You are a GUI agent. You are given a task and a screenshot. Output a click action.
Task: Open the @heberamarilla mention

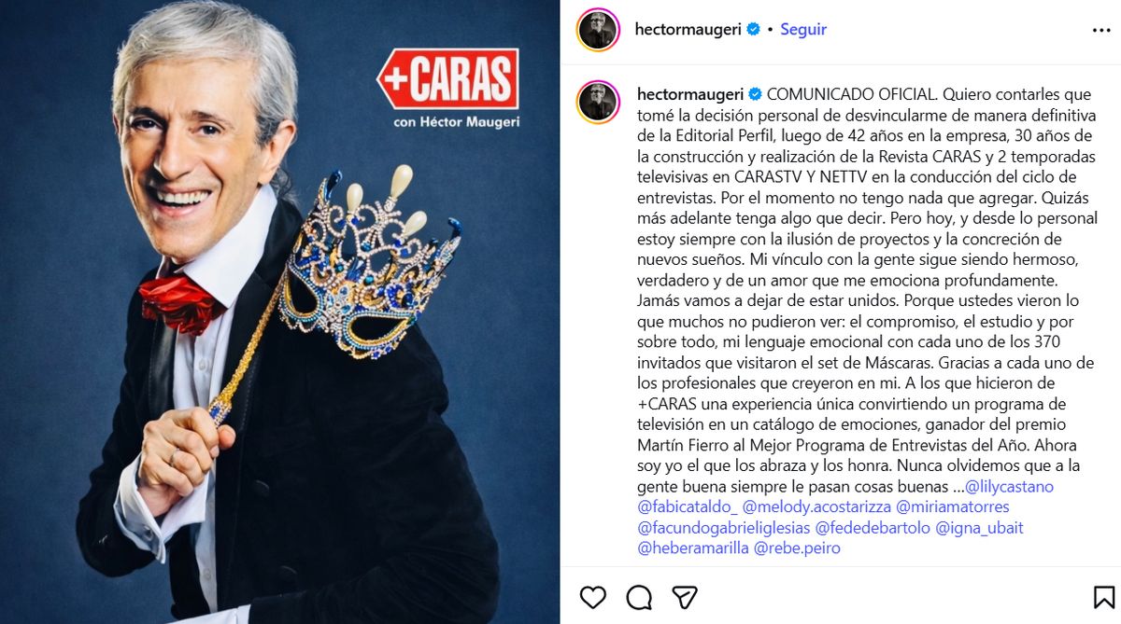coord(693,548)
